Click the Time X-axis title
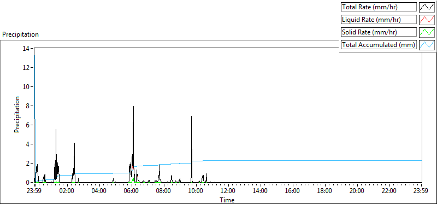This screenshot has width=437, height=204. (227, 200)
